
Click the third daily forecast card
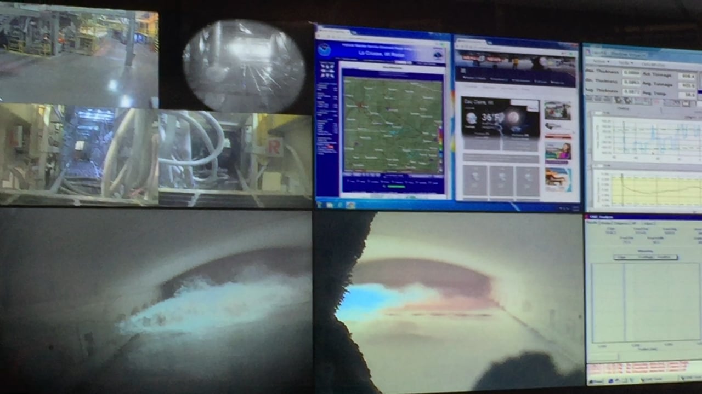pyautogui.click(x=527, y=181)
